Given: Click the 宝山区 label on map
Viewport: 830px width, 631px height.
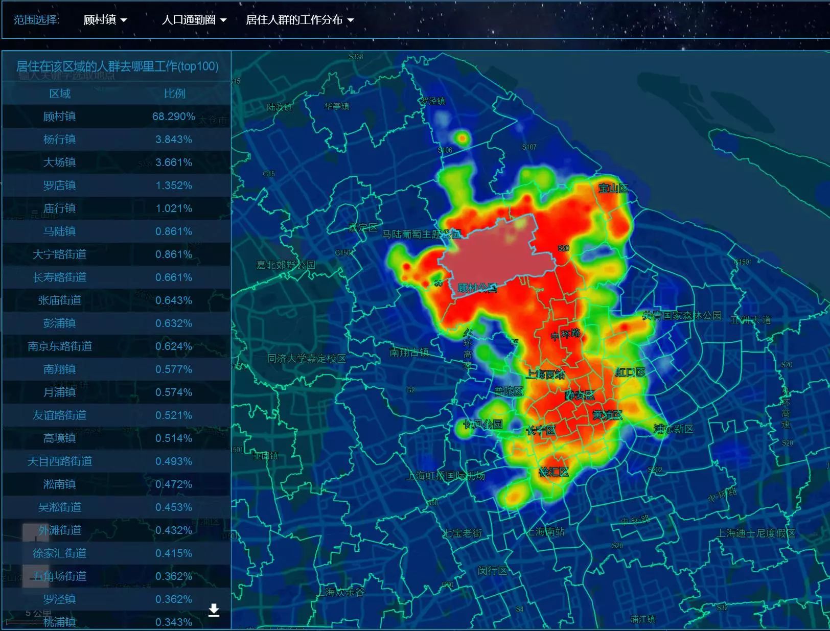Looking at the screenshot, I should tap(613, 189).
